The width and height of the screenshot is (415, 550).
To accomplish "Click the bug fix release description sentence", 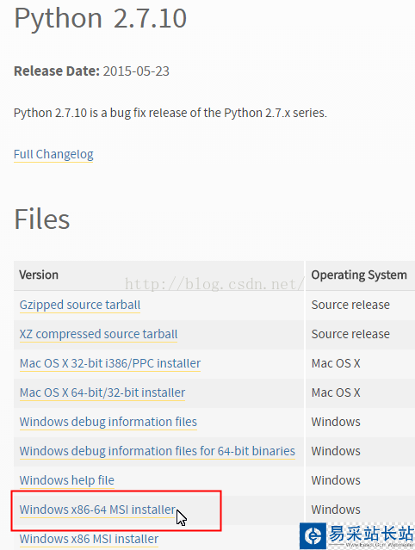I will [170, 113].
